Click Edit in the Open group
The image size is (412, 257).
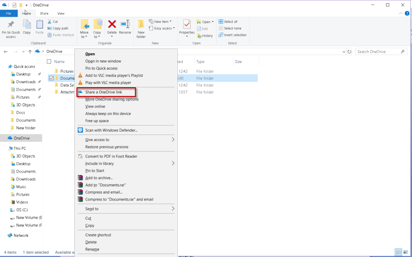click(x=202, y=29)
